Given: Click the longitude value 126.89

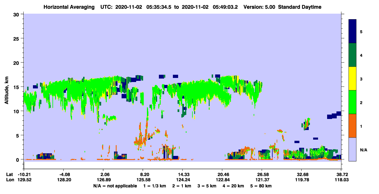Looking at the screenshot, I should [x=104, y=180].
